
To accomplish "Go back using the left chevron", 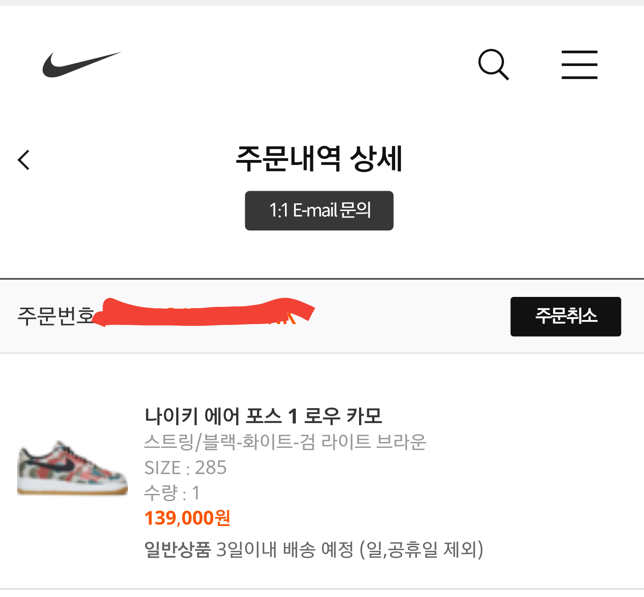I will point(24,160).
